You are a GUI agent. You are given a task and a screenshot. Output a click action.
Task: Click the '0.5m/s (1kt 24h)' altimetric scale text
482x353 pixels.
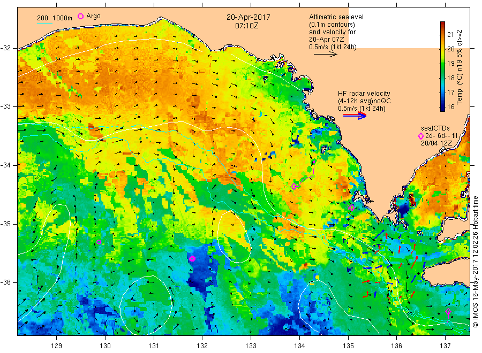(333, 47)
